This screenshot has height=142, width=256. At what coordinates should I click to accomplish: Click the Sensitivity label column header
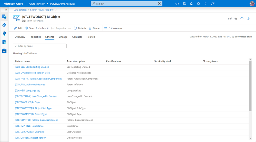click(x=162, y=61)
